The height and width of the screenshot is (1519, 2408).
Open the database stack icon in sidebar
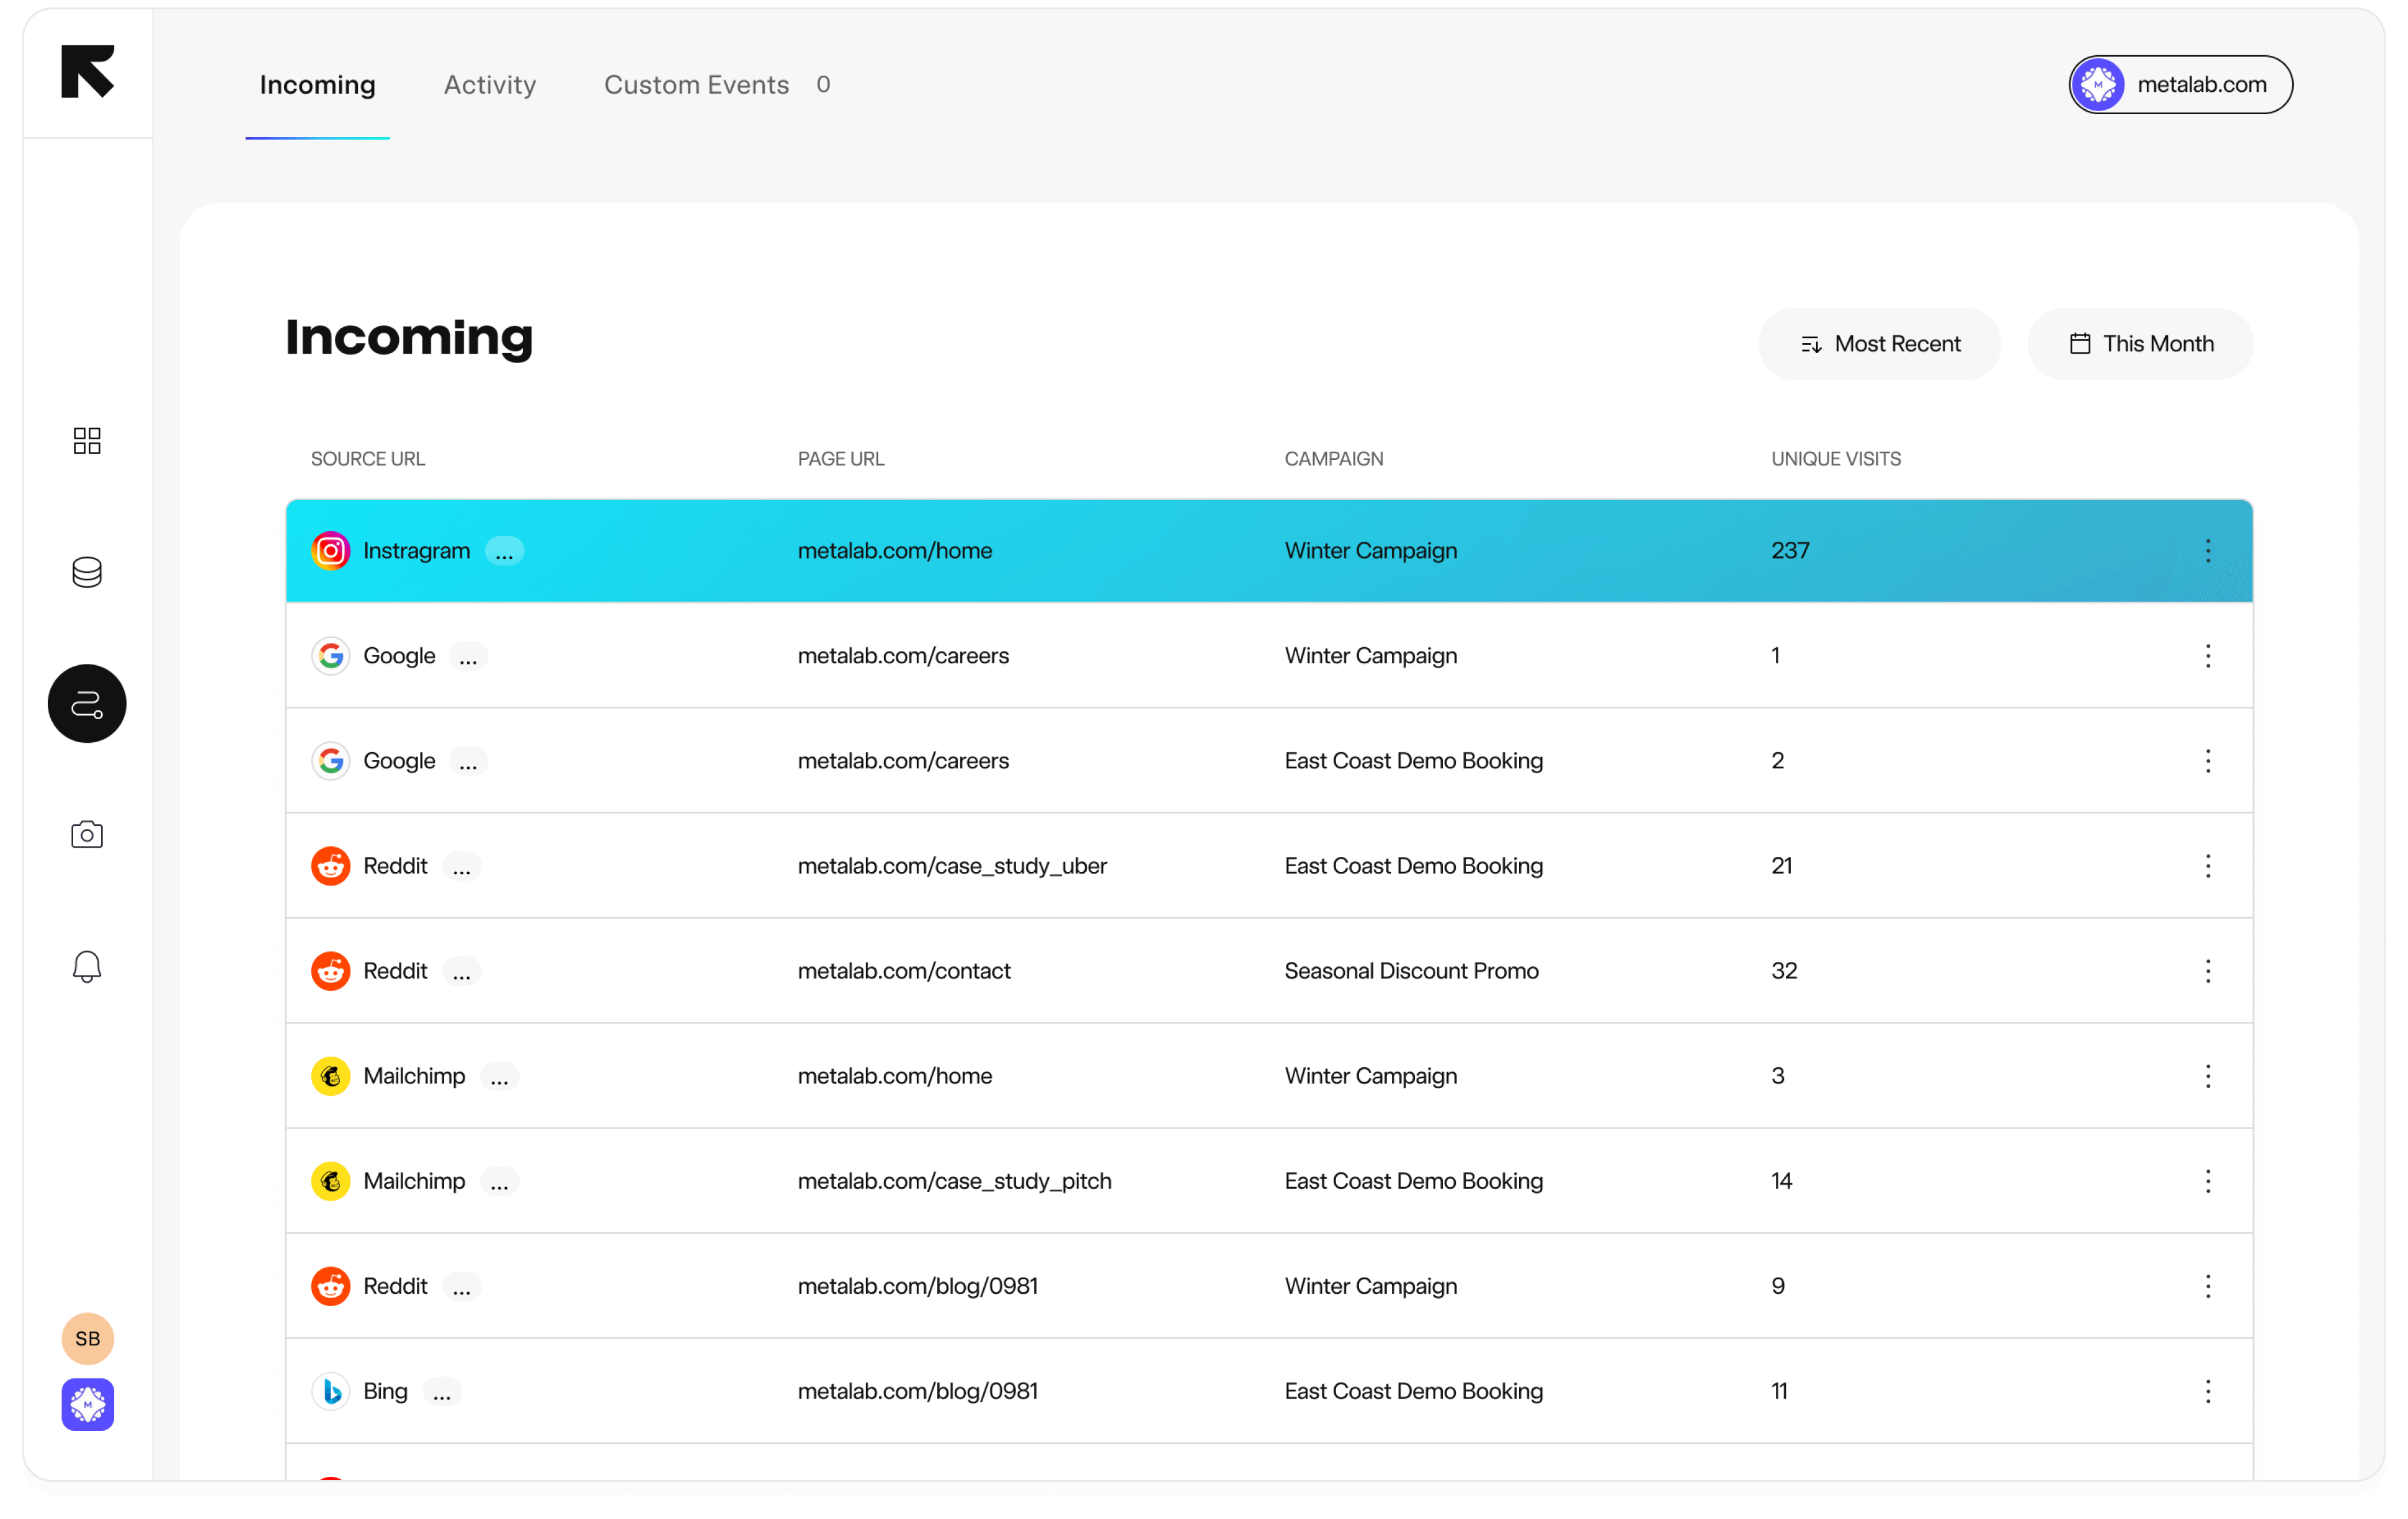point(87,572)
